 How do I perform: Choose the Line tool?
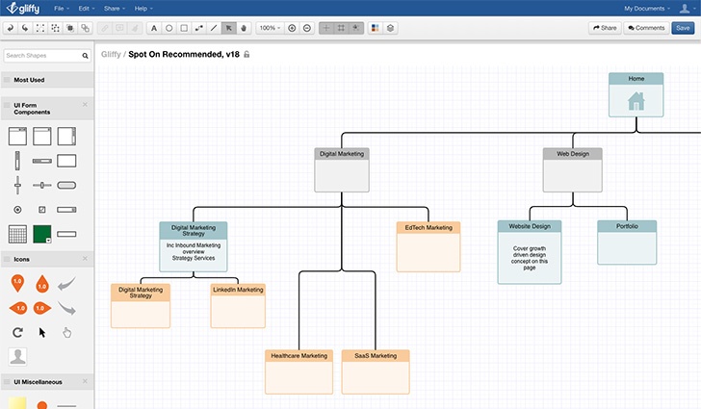pos(213,28)
